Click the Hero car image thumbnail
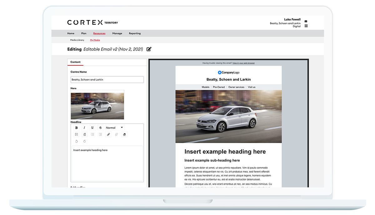This screenshot has width=375, height=215. point(97,106)
